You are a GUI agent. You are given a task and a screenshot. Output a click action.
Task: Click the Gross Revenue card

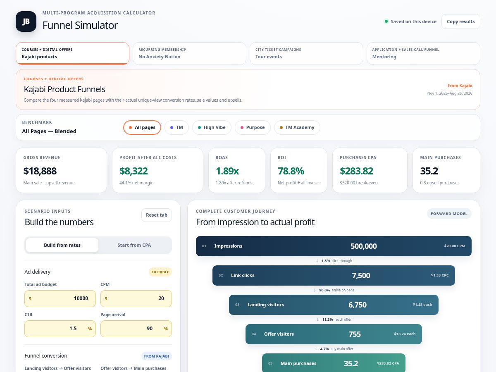point(61,170)
